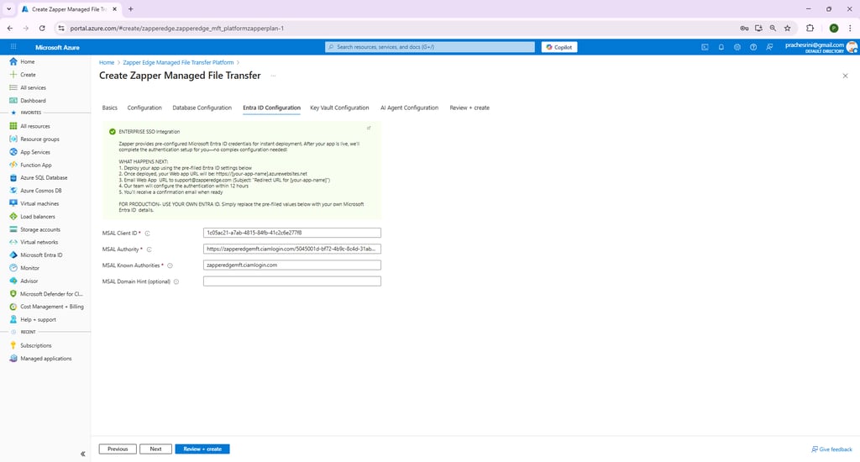This screenshot has height=462, width=860.
Task: Show info tooltip for MSAL Known Authorities
Action: tap(170, 265)
